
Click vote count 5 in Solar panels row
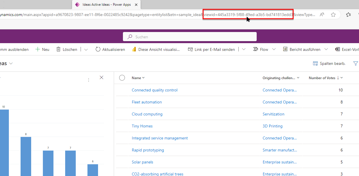(342, 162)
